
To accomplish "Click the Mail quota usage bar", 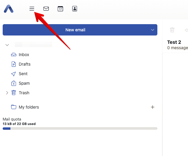I will pyautogui.click(x=80, y=129).
